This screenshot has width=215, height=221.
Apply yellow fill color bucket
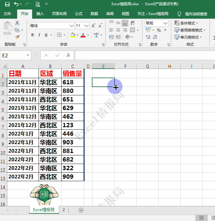tap(73, 35)
